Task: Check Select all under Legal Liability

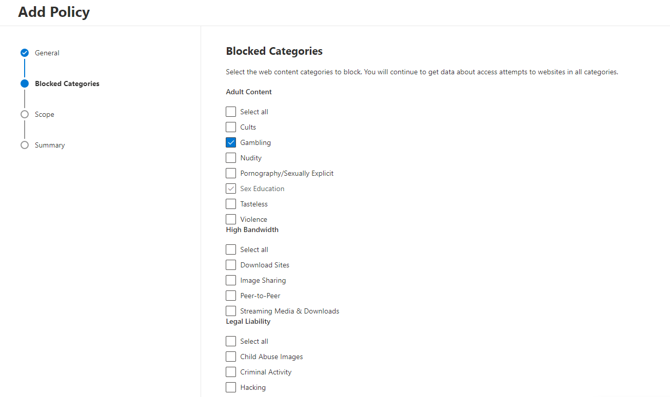Action: coord(231,341)
